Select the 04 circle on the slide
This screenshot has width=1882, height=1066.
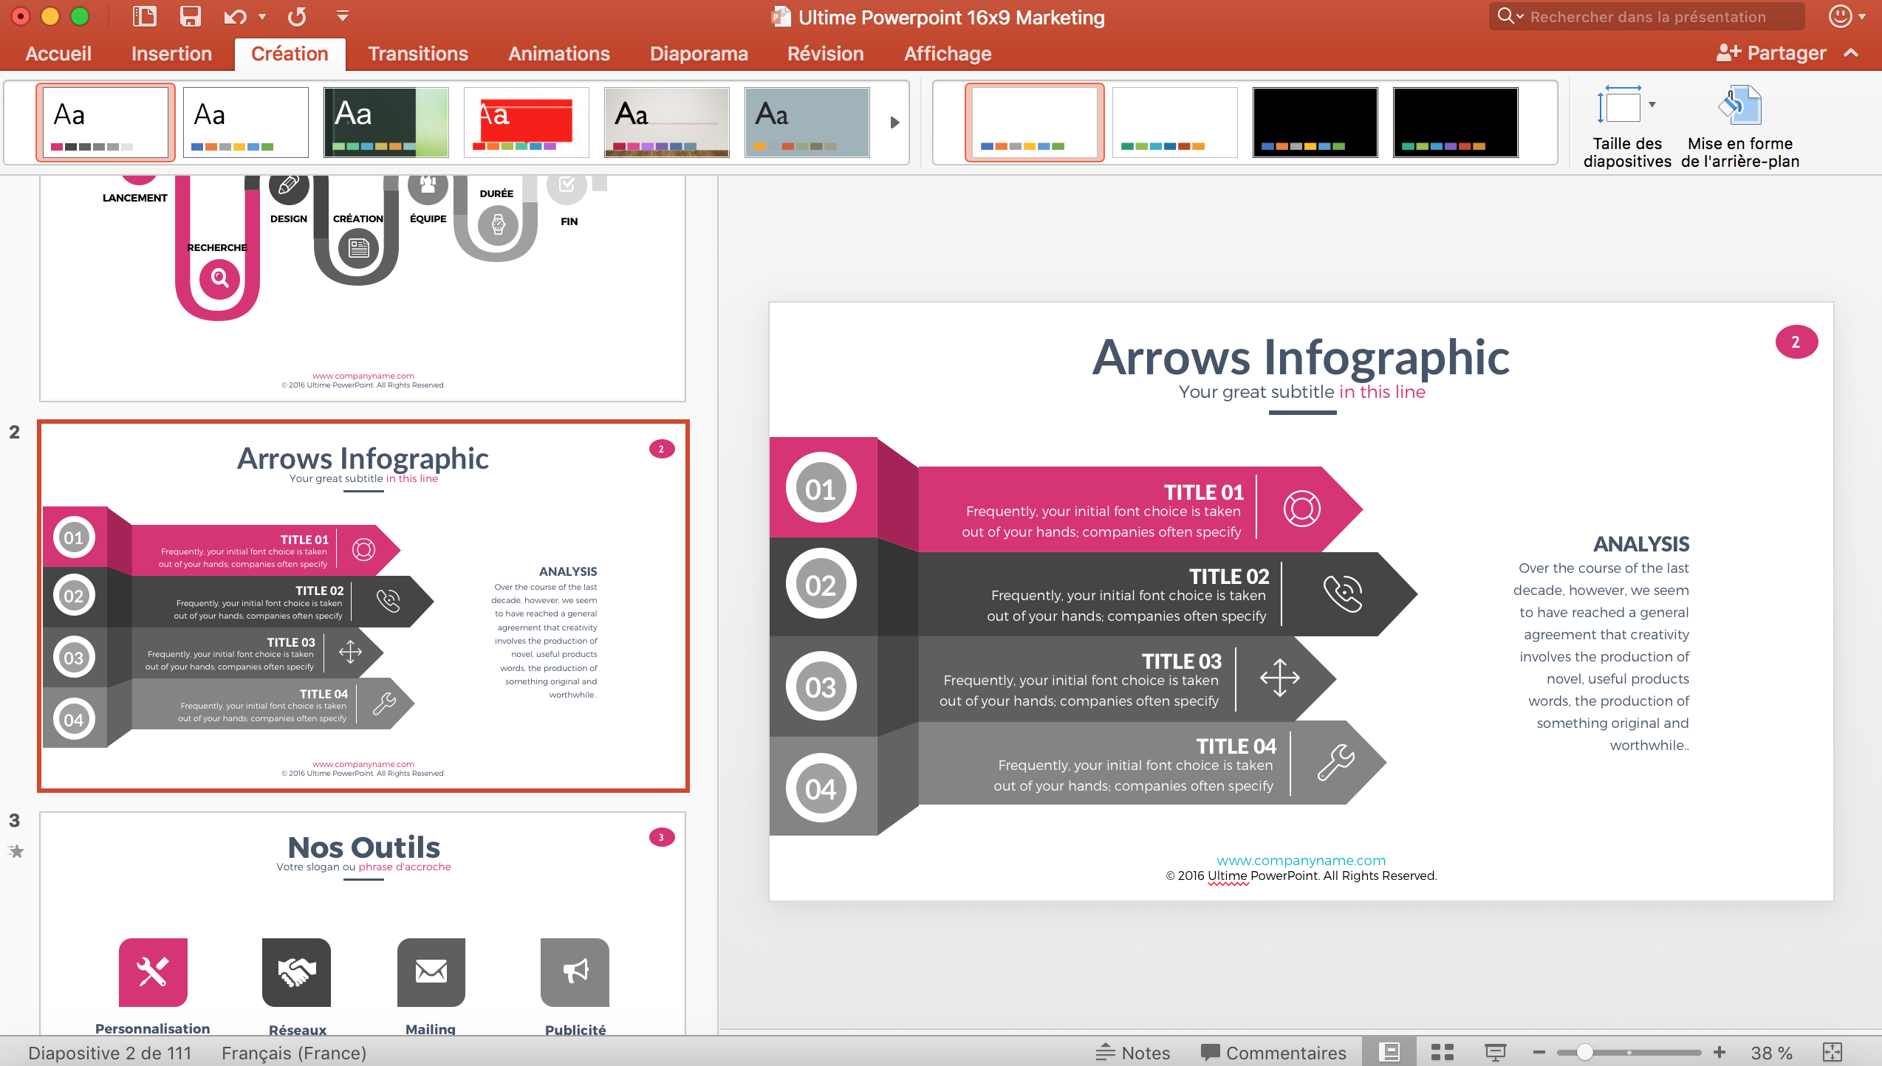point(821,788)
